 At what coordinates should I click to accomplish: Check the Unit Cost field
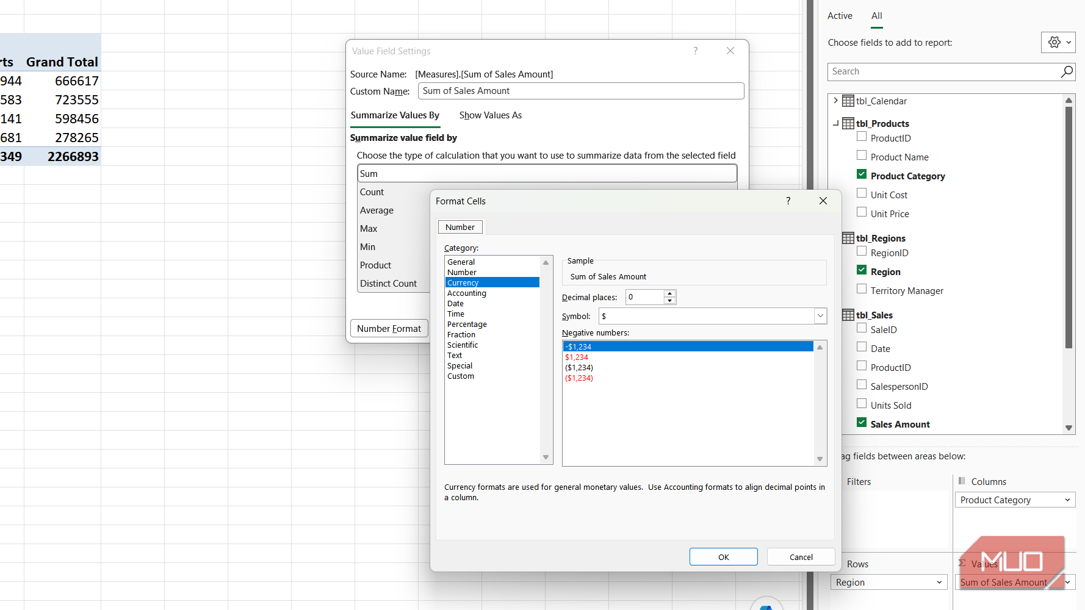pyautogui.click(x=862, y=193)
